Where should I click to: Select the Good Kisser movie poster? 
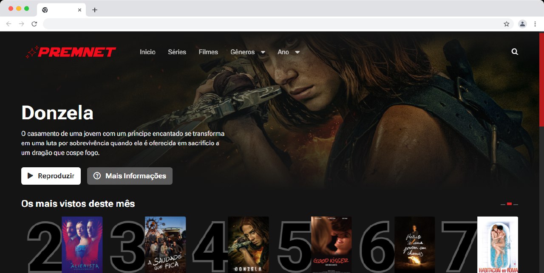pos(331,245)
